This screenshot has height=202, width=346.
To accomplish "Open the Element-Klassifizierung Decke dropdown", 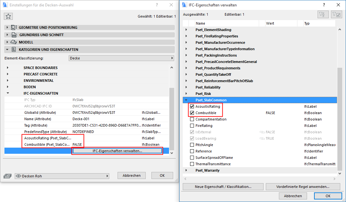I will pos(121,58).
